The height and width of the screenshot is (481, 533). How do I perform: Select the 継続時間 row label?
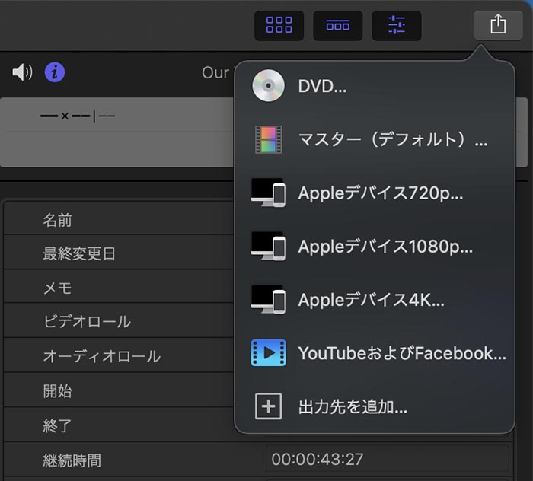pyautogui.click(x=72, y=461)
